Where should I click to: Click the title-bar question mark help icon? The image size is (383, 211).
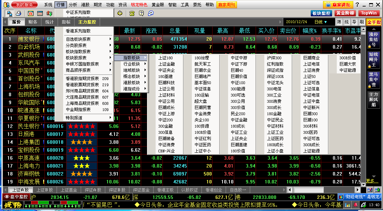point(357,4)
